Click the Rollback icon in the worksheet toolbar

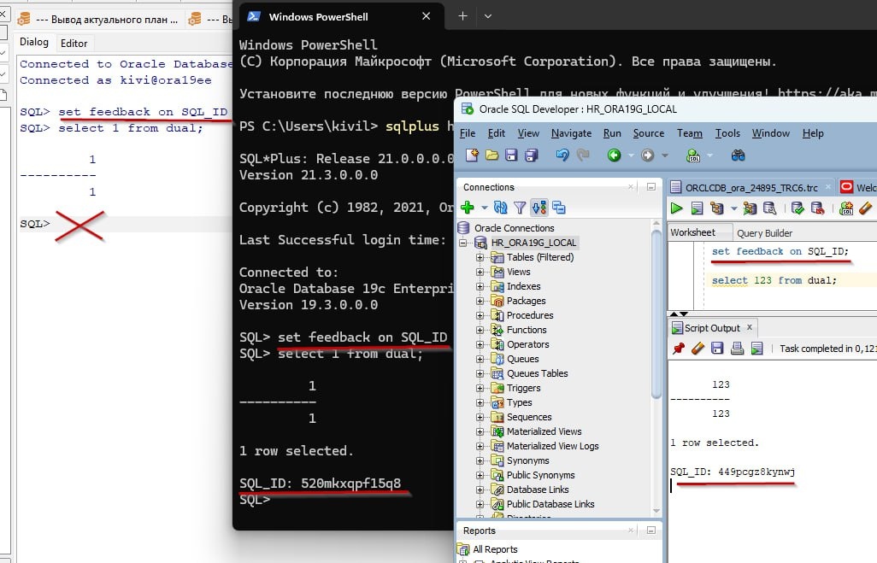click(x=818, y=208)
